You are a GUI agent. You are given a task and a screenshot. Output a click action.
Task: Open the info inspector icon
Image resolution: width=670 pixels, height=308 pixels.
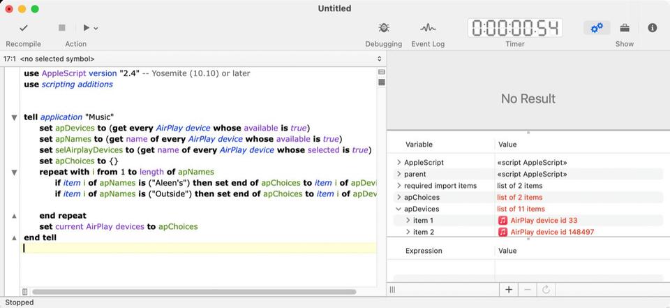(x=652, y=28)
